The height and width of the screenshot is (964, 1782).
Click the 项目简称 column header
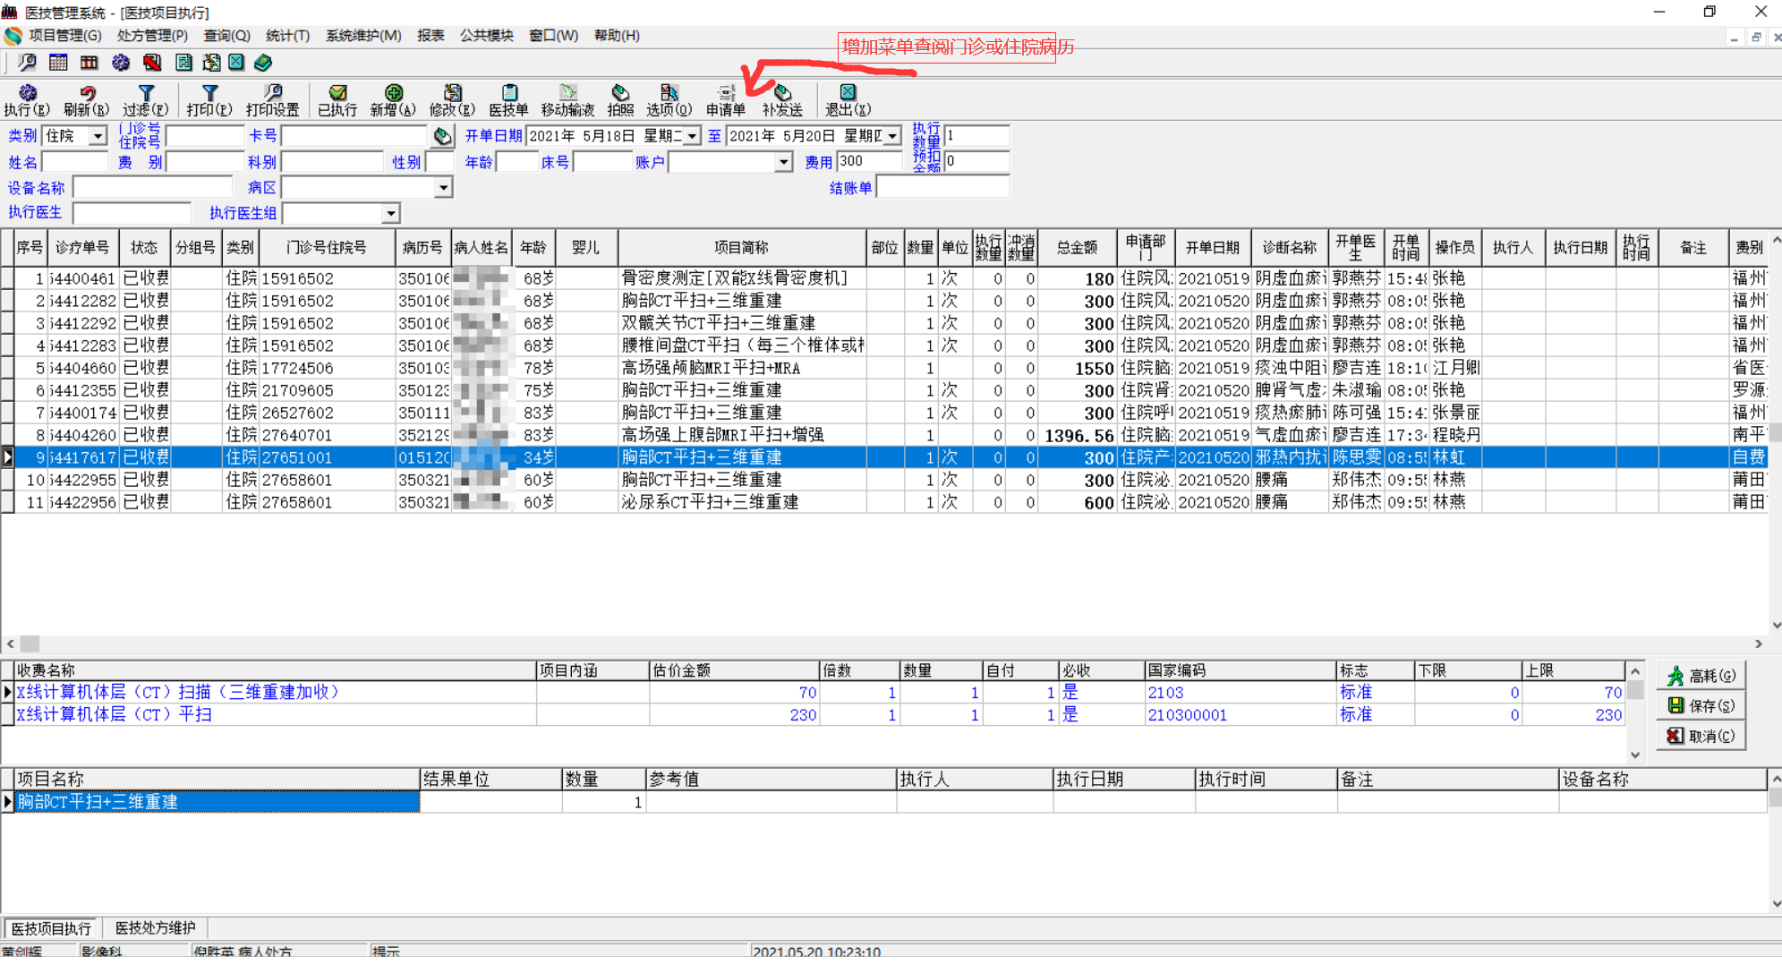pos(742,248)
